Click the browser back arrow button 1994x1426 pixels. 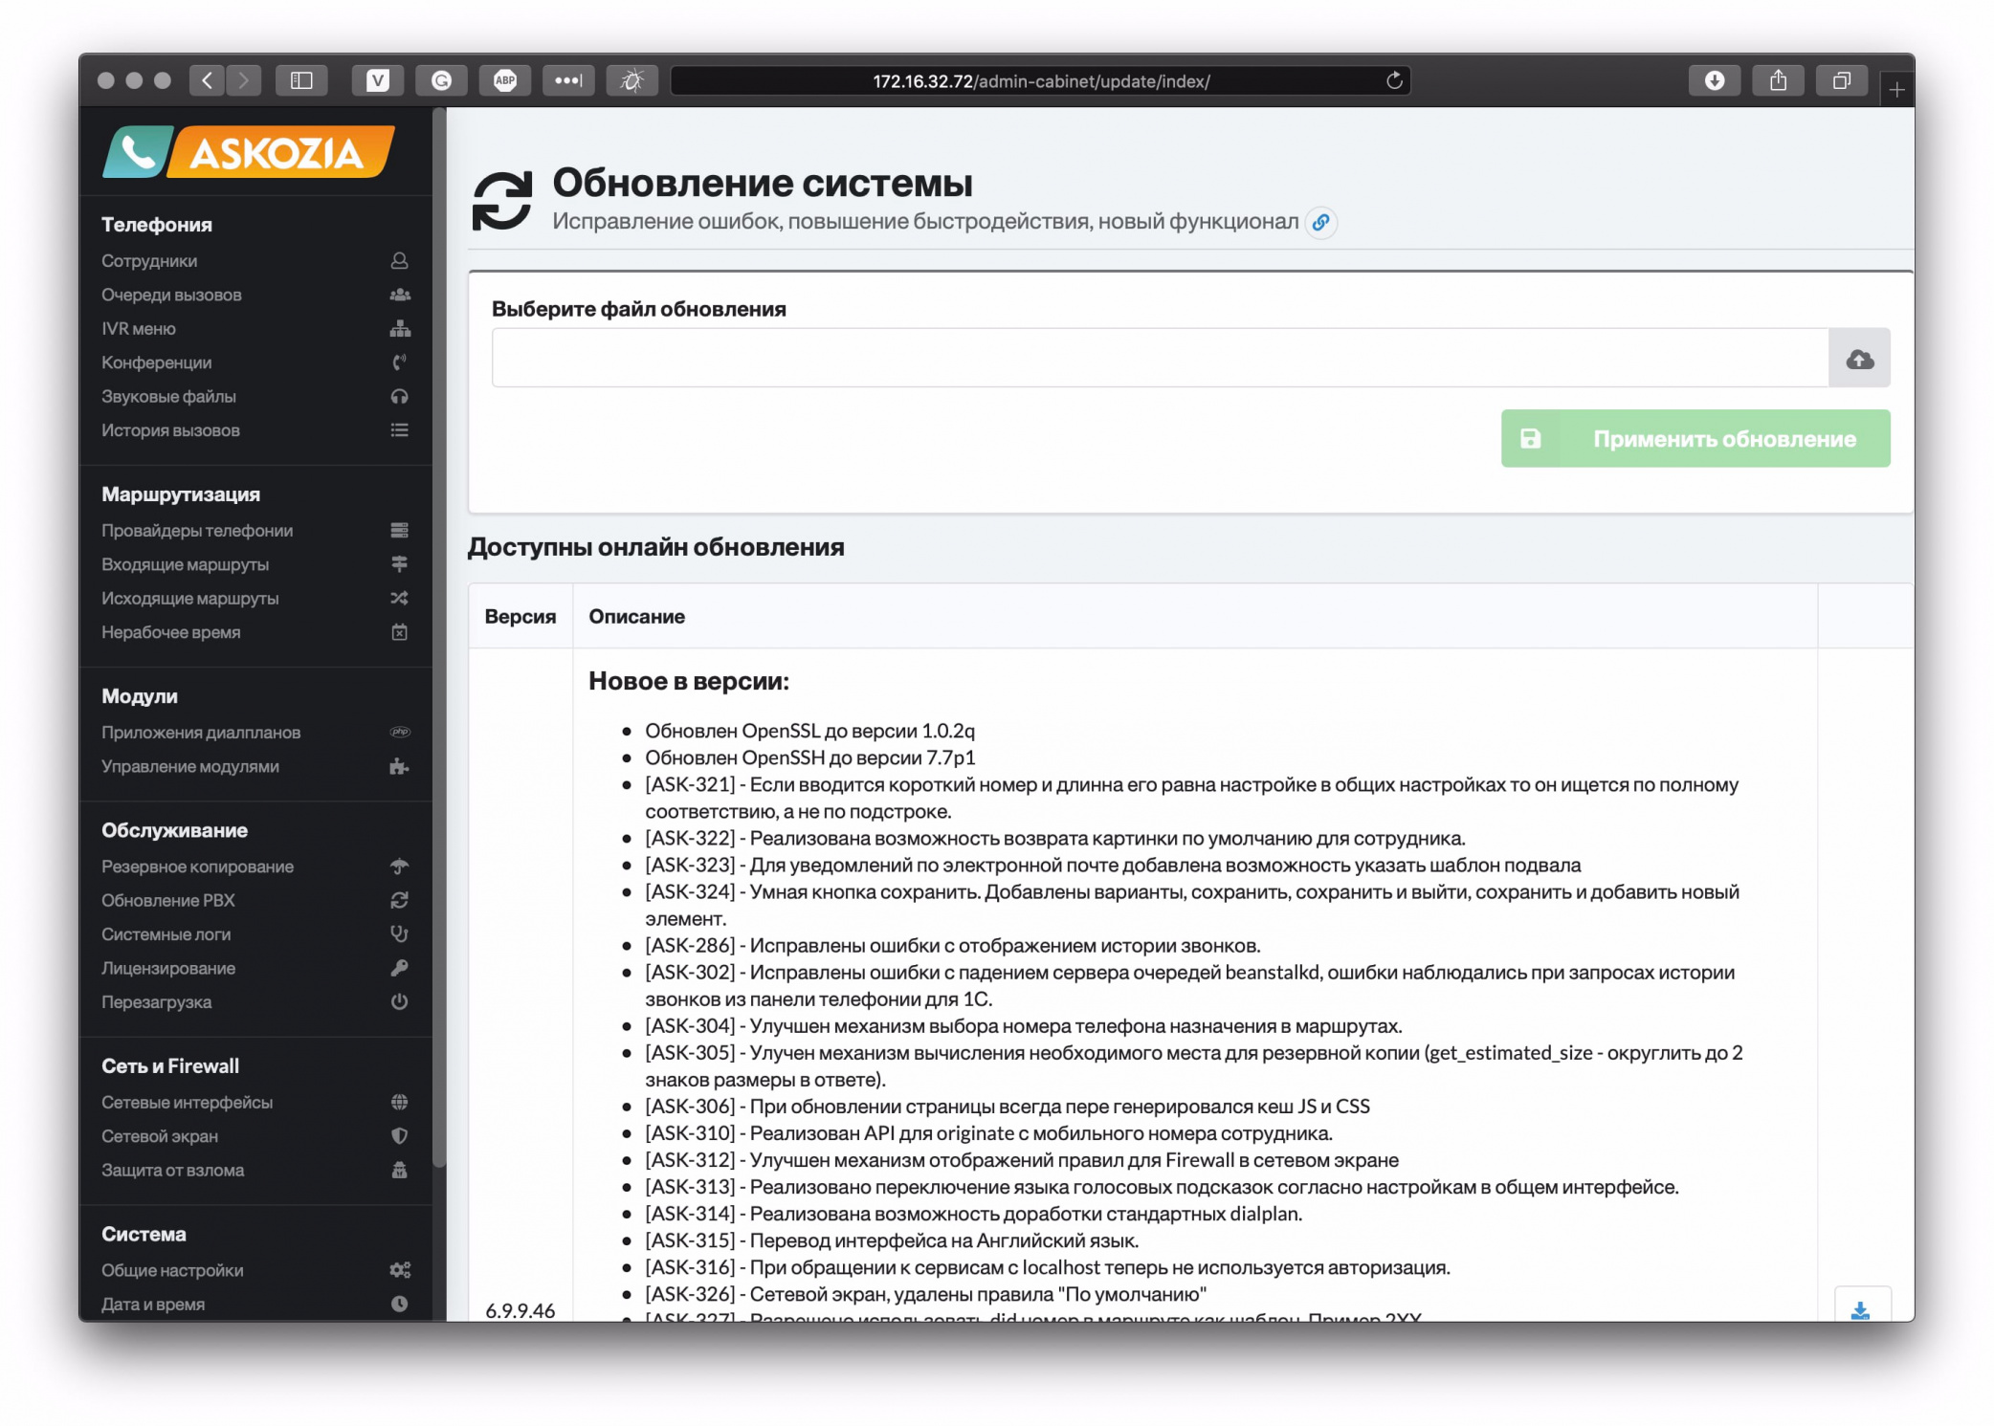(x=208, y=80)
